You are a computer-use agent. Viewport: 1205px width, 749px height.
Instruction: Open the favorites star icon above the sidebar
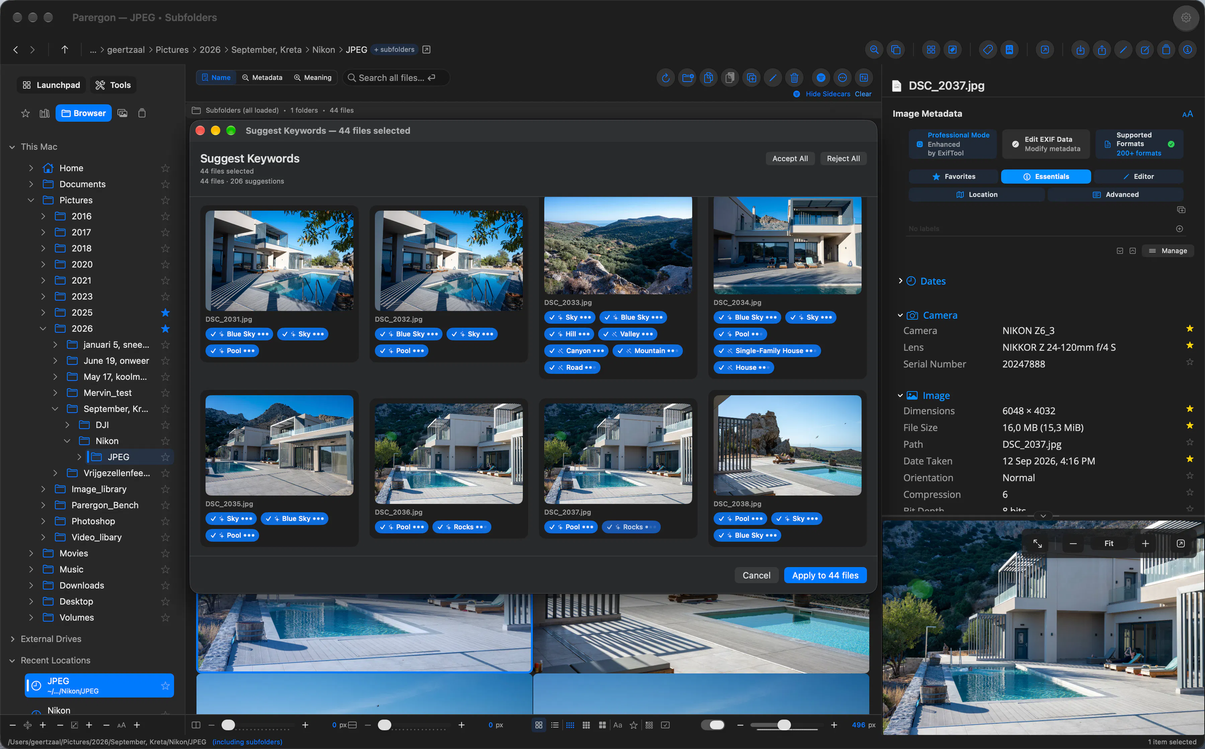25,113
